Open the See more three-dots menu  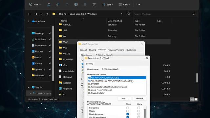click(138, 4)
